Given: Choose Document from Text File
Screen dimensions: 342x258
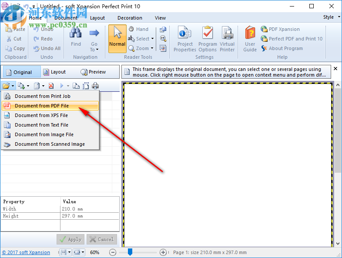Looking at the screenshot, I should tap(50, 125).
